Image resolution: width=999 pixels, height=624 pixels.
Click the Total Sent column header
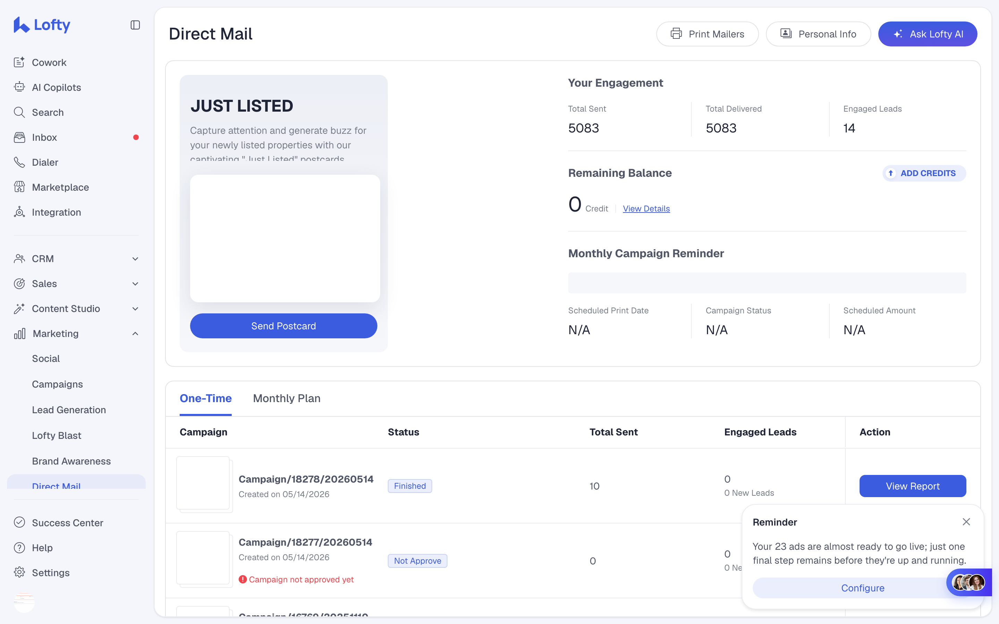coord(613,432)
